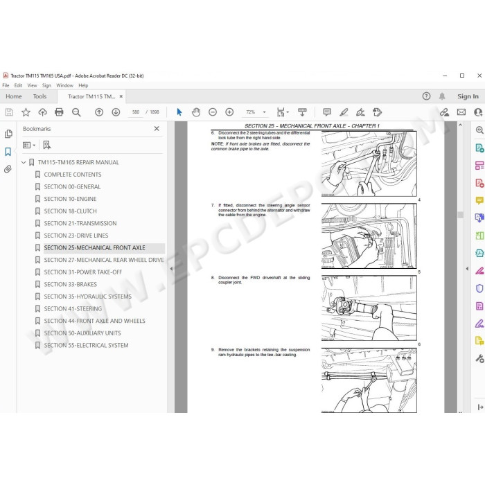
Task: Open the Help menu
Action: [83, 85]
